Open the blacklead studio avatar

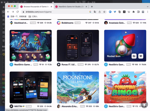(11, 23)
